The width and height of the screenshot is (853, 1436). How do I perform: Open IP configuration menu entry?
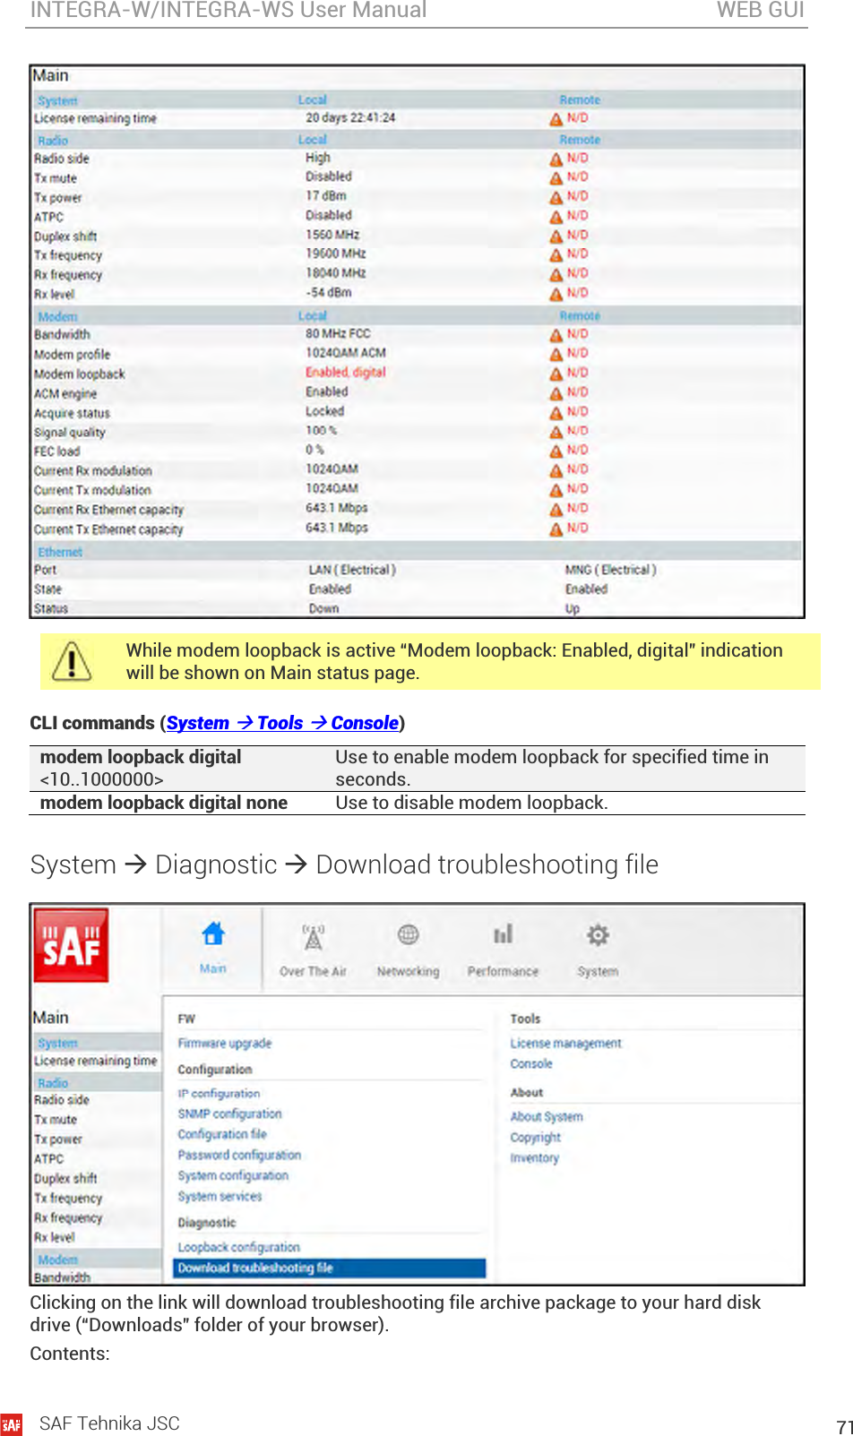pos(219,1094)
